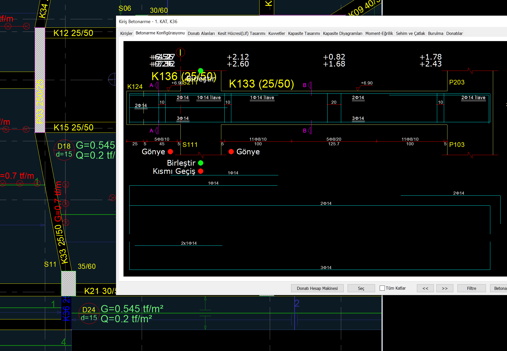Select the P203 column label

point(457,82)
